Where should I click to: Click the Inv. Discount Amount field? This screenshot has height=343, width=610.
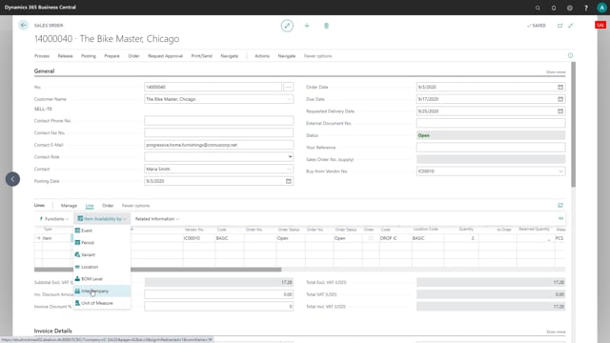218,294
